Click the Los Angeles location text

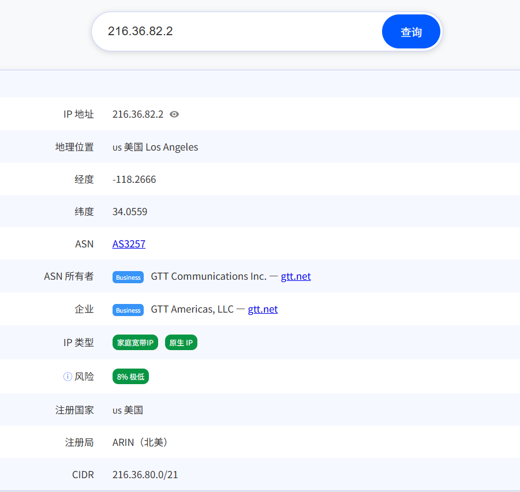tap(171, 147)
